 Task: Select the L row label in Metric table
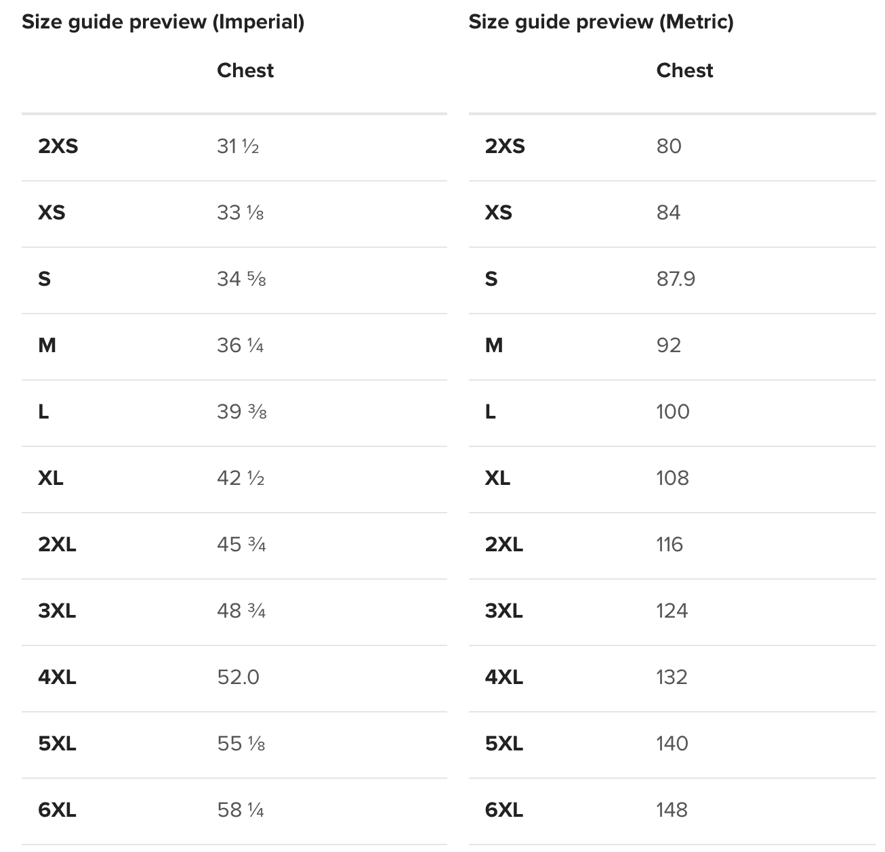click(x=491, y=412)
